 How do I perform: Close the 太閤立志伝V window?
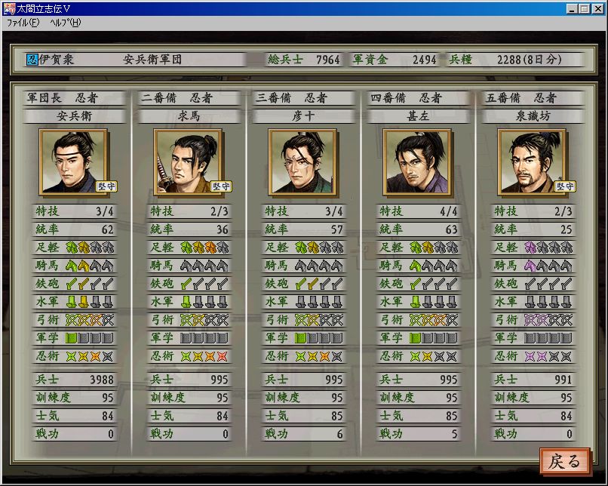coord(598,8)
